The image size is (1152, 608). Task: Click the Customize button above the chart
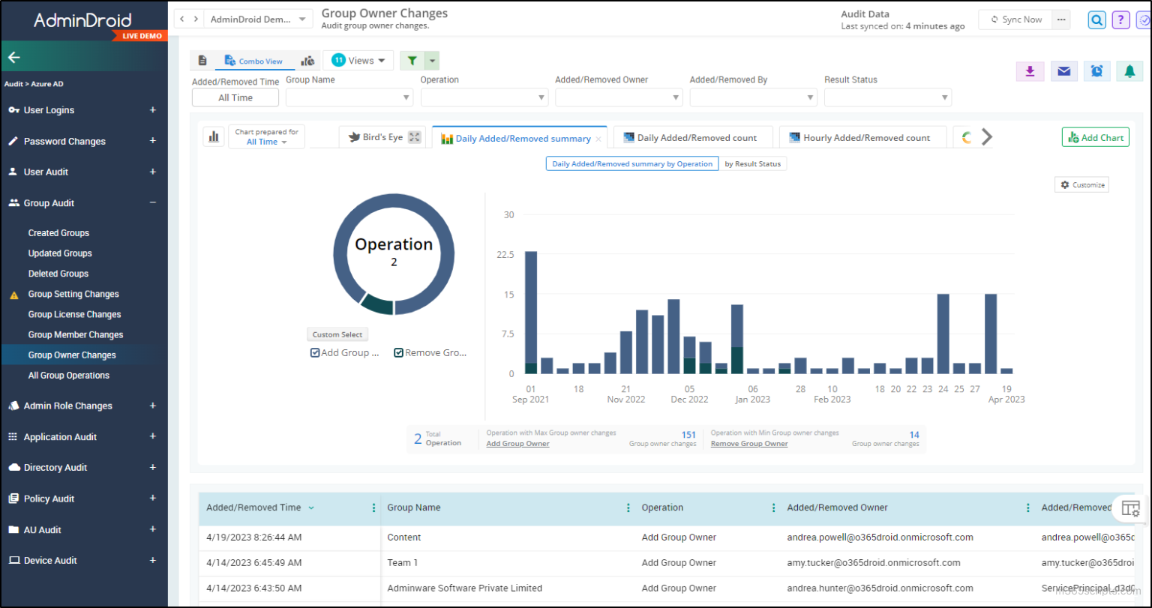[x=1081, y=184]
